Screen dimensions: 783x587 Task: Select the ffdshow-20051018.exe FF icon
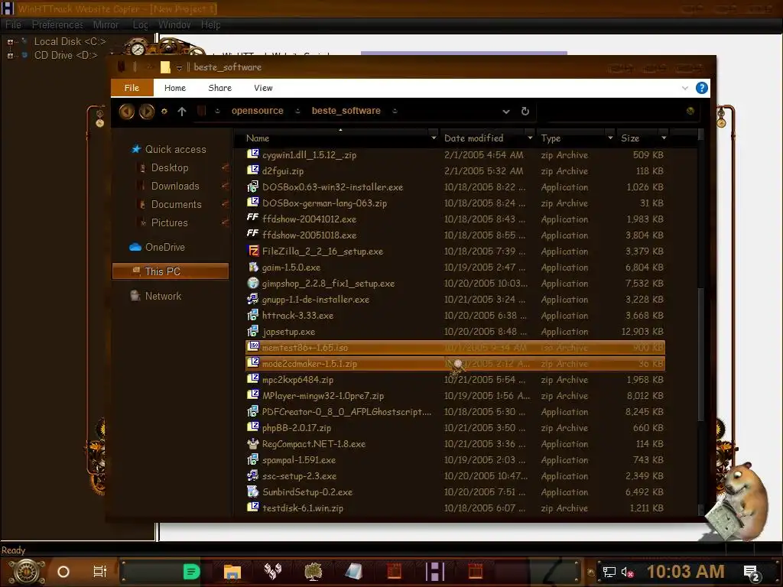(x=253, y=234)
